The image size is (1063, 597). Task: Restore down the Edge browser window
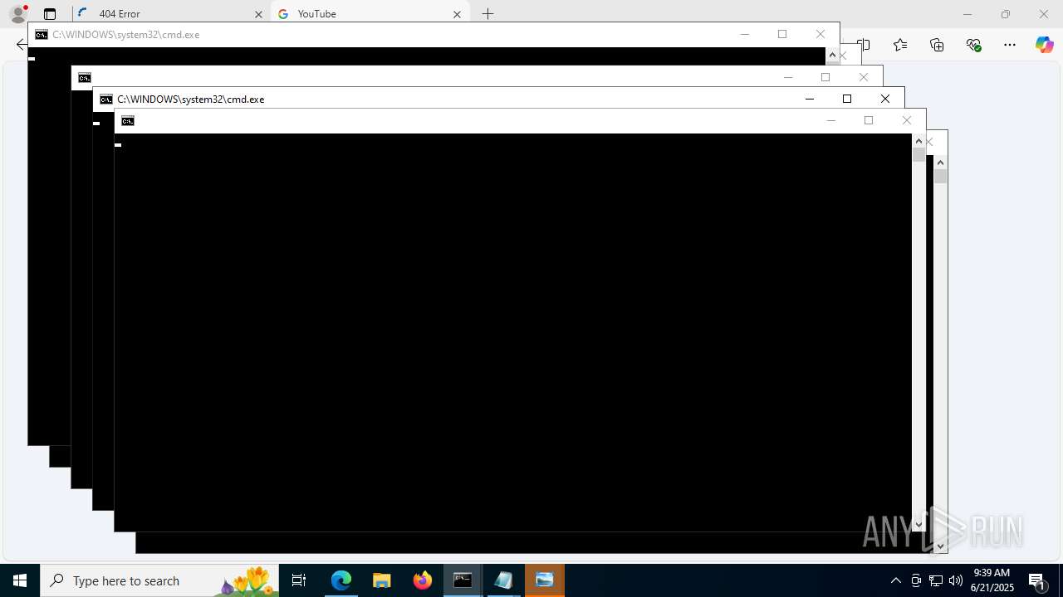coord(1006,14)
